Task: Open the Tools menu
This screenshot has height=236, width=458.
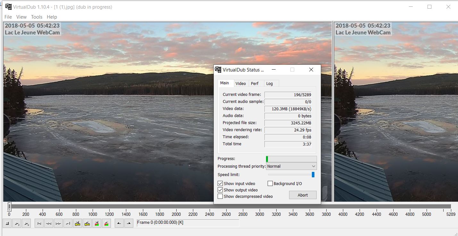Action: coord(37,17)
